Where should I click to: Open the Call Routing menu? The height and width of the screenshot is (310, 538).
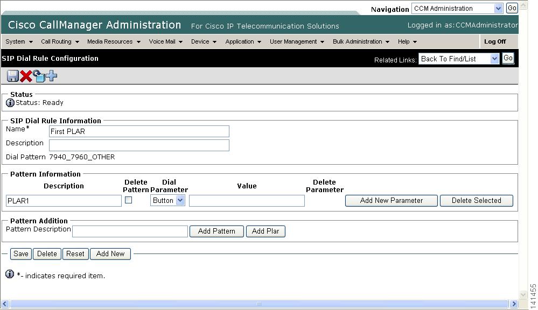[60, 41]
